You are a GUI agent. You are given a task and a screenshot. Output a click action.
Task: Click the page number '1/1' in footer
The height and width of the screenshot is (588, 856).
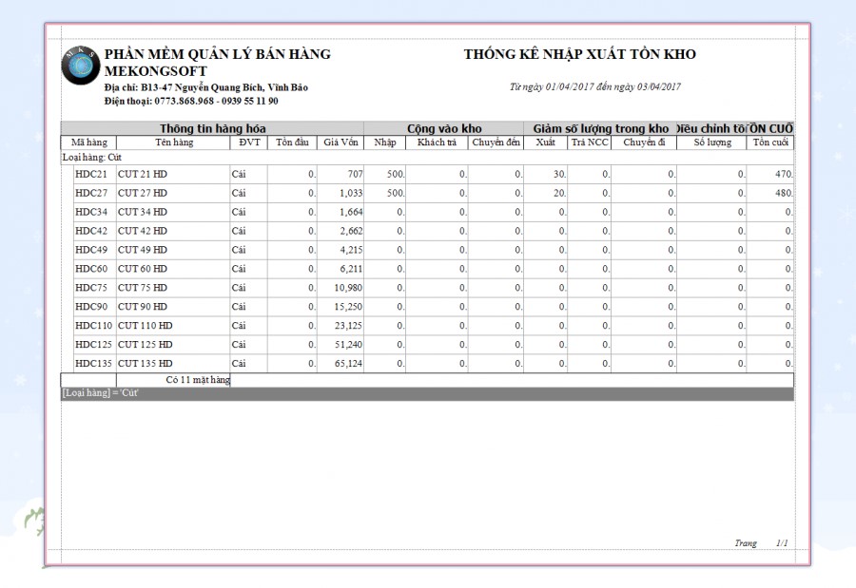point(782,543)
